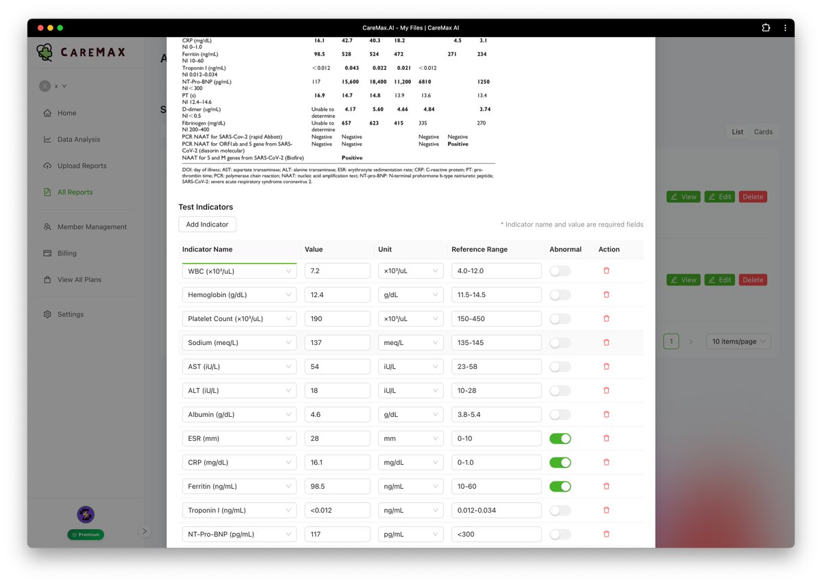The image size is (822, 584).
Task: Click the Add Indicator button
Action: click(x=208, y=225)
